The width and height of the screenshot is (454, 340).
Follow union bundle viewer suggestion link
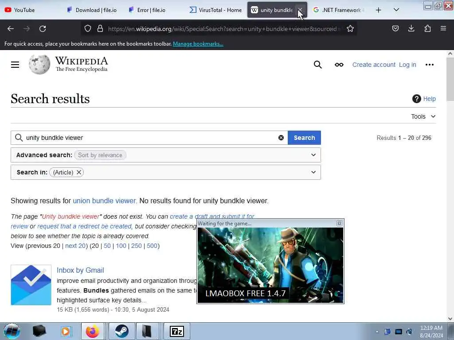104,201
